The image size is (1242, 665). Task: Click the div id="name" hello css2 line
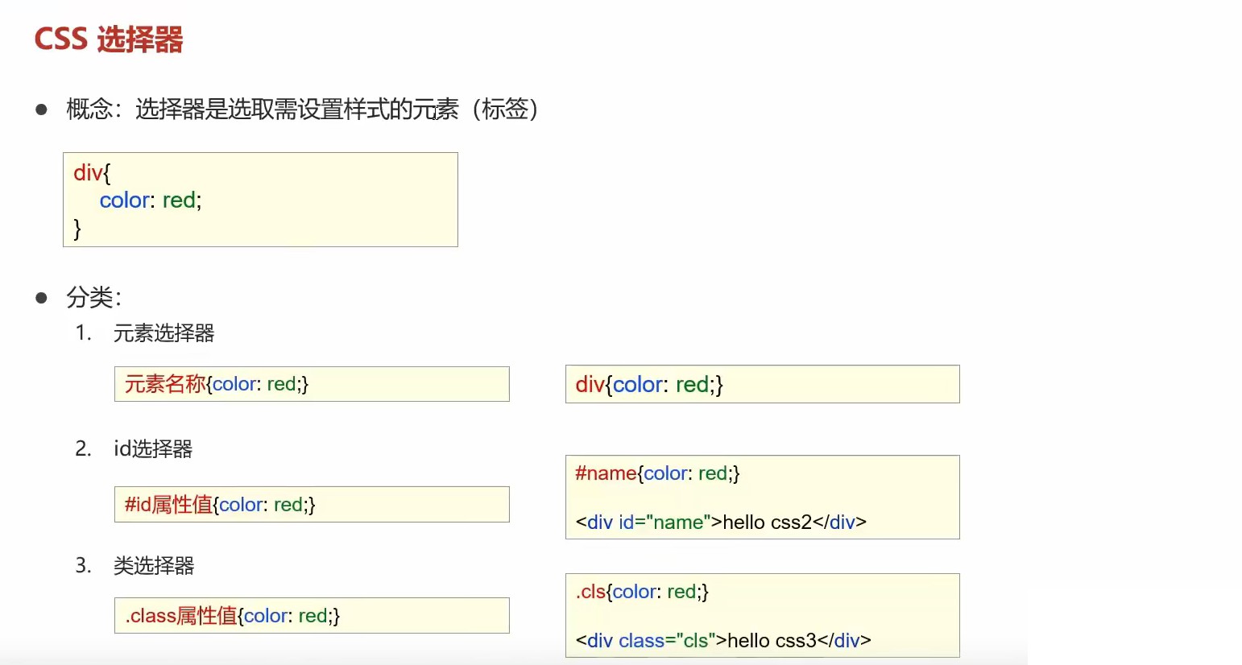[x=721, y=522]
